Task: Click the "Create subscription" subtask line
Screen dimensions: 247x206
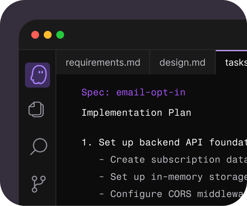Action: [173, 159]
